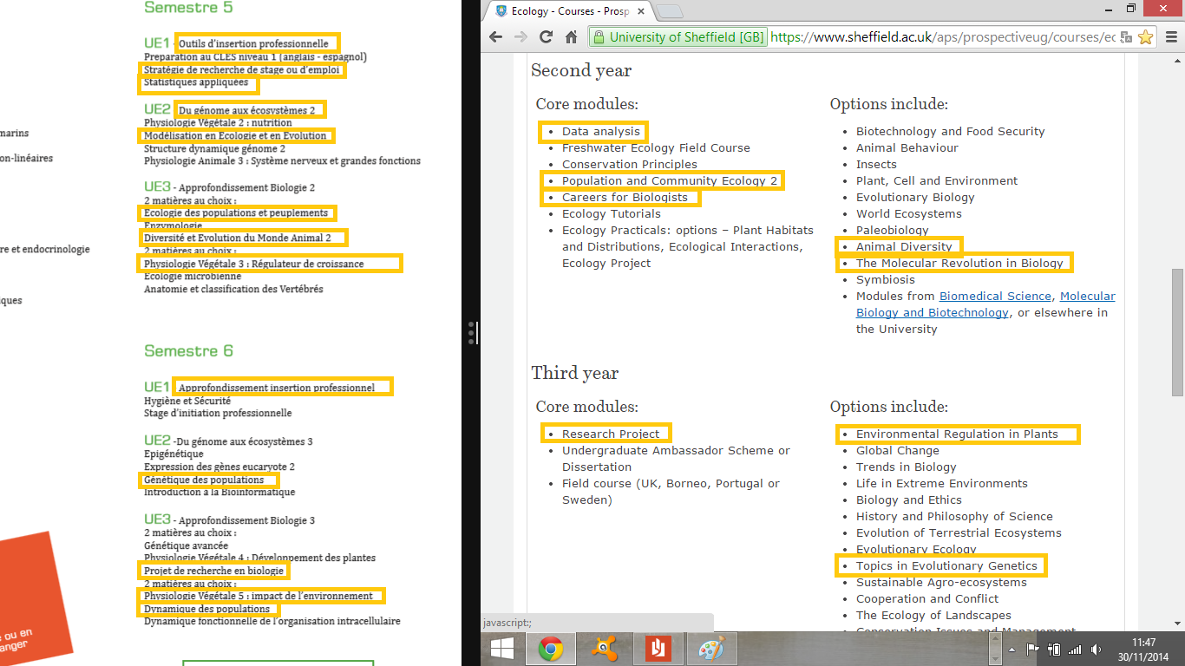Show hidden system tray icons
This screenshot has width=1185, height=666.
pos(1012,649)
